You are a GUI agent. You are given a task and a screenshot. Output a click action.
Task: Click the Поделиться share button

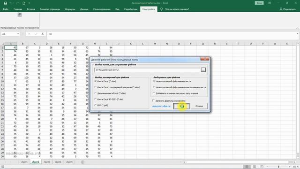[x=287, y=9]
